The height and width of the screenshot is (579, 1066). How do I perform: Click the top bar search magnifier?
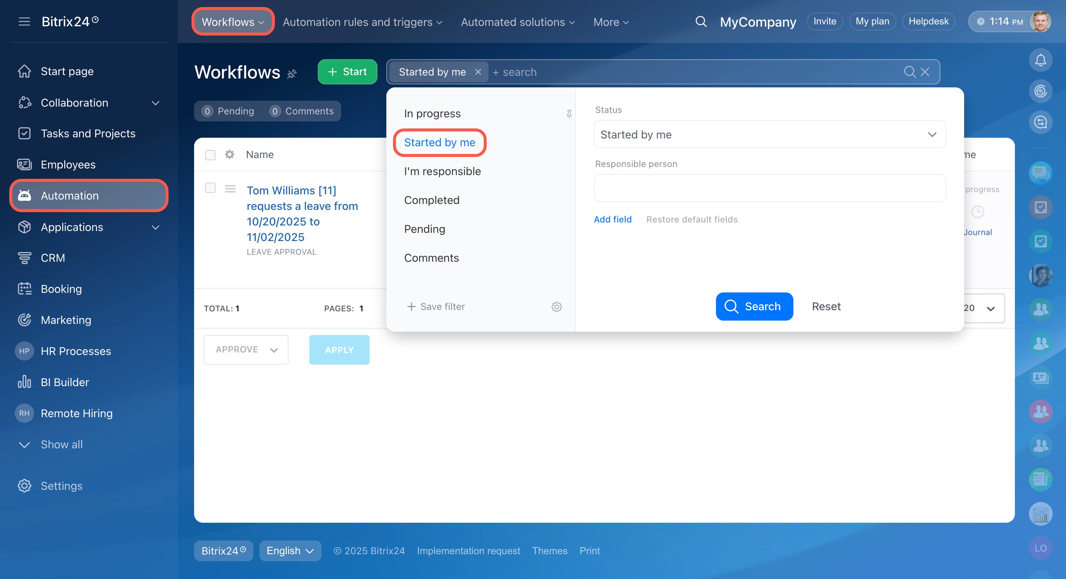(700, 21)
